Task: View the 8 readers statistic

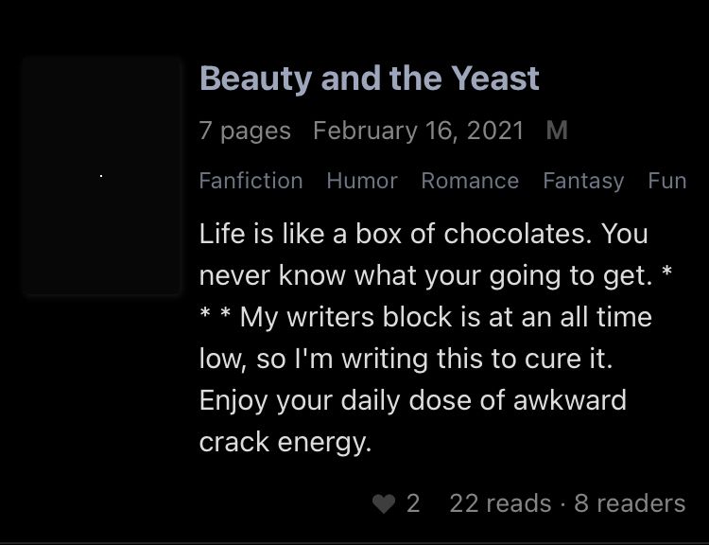Action: pyautogui.click(x=630, y=503)
